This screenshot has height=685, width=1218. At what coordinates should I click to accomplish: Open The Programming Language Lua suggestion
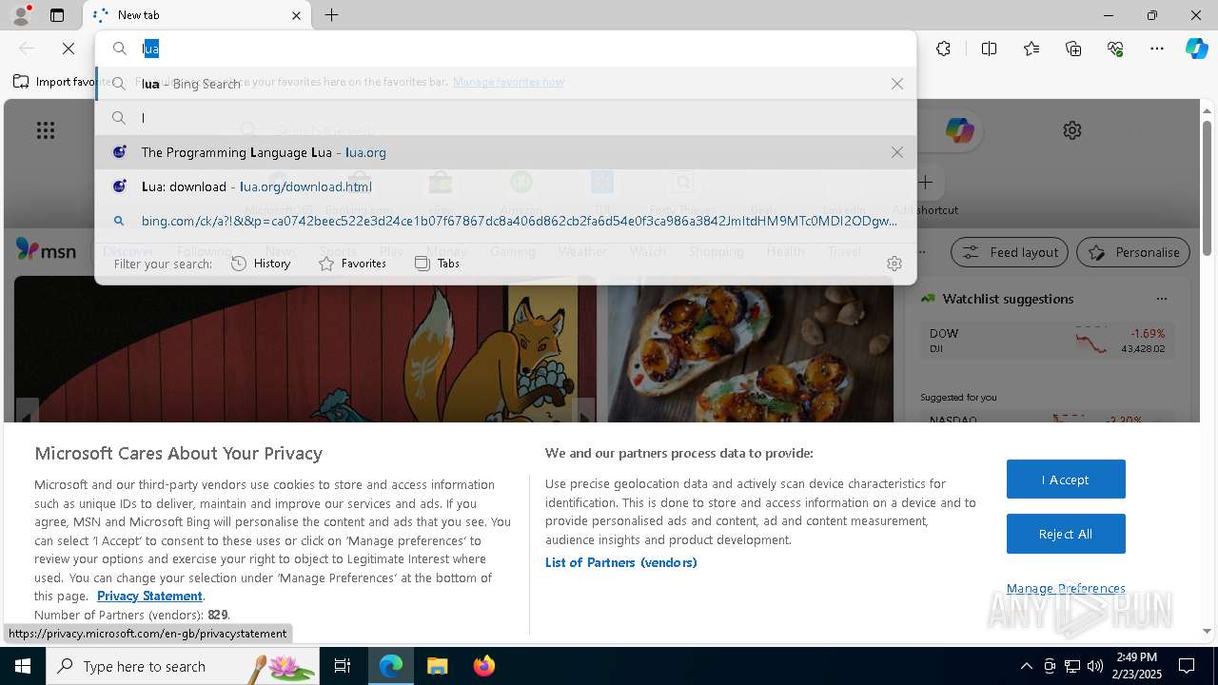(505, 152)
